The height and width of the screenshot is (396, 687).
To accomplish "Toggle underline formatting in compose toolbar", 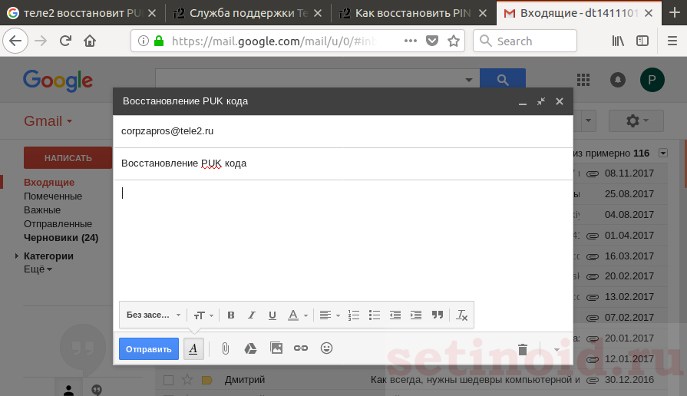I will click(272, 315).
